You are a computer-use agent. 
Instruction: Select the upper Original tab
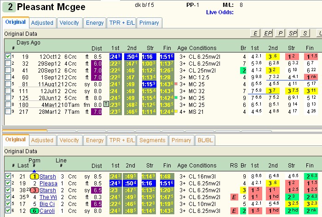(x=16, y=22)
